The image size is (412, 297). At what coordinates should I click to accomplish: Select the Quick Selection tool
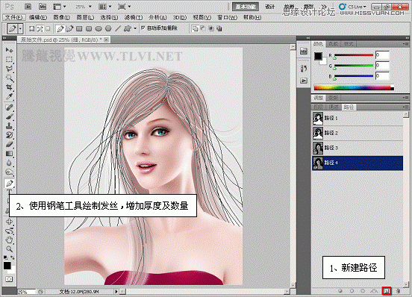pos(9,78)
